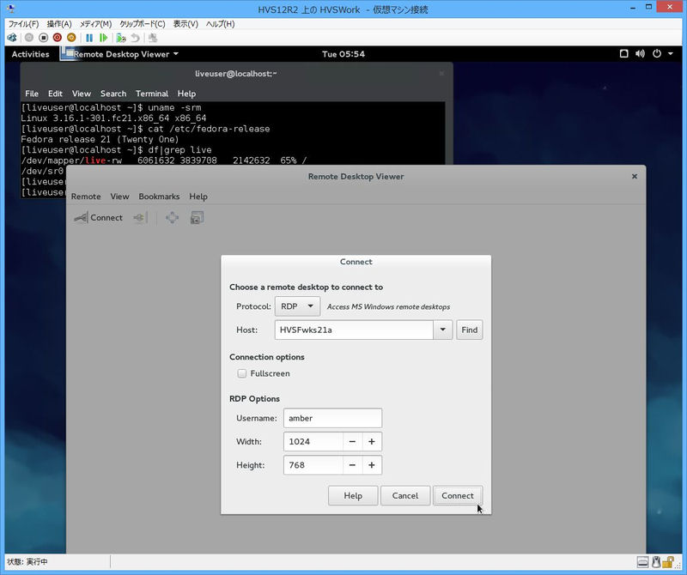Click the terminal title liveuser@localhost:~
Screen dimensions: 687x575
pyautogui.click(x=235, y=74)
